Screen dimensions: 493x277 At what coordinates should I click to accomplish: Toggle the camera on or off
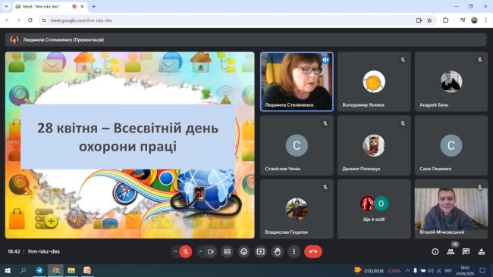211,251
